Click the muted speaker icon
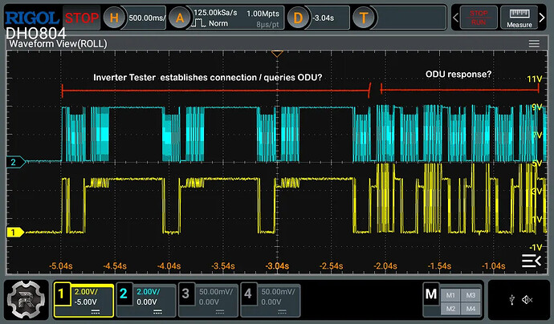 pos(527,300)
